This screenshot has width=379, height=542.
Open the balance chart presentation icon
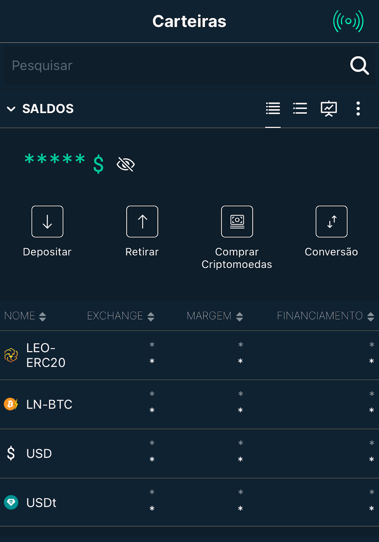click(x=329, y=109)
